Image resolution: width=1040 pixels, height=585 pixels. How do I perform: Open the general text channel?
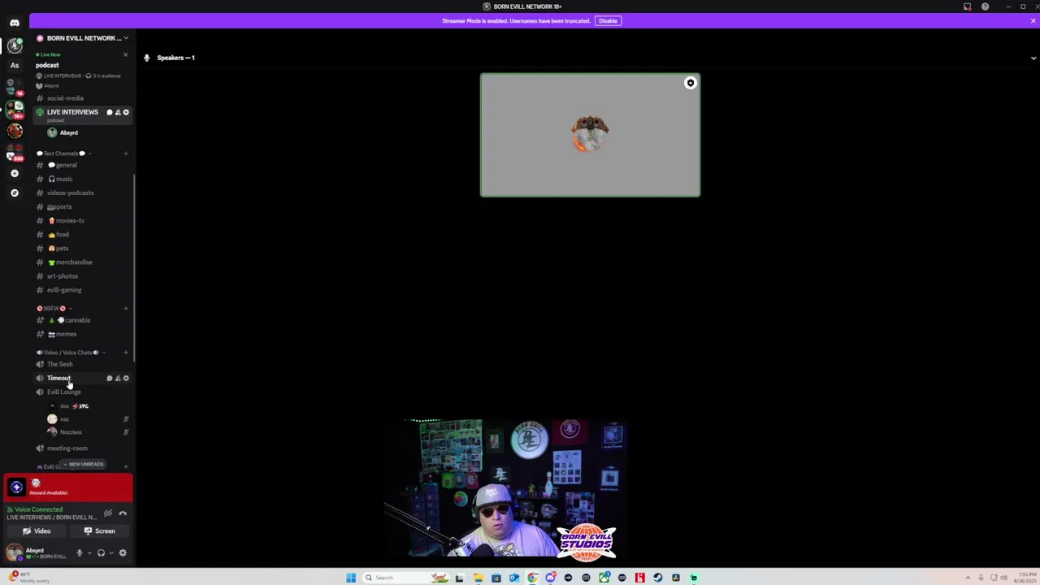coord(81,165)
